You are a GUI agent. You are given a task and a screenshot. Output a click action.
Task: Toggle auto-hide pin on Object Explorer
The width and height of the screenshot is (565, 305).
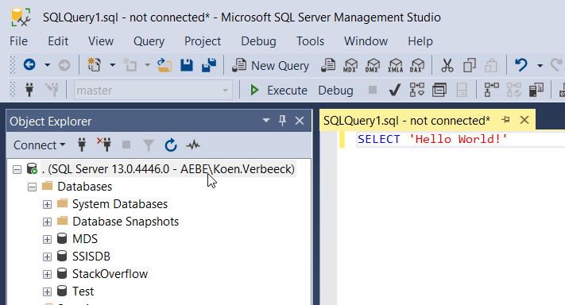[283, 120]
